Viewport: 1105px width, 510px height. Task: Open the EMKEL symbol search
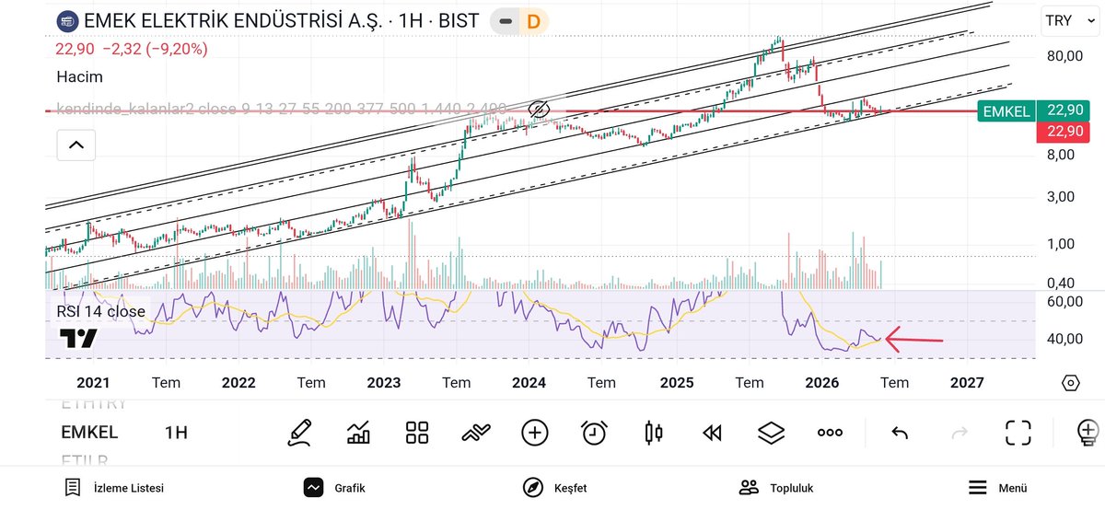(89, 433)
